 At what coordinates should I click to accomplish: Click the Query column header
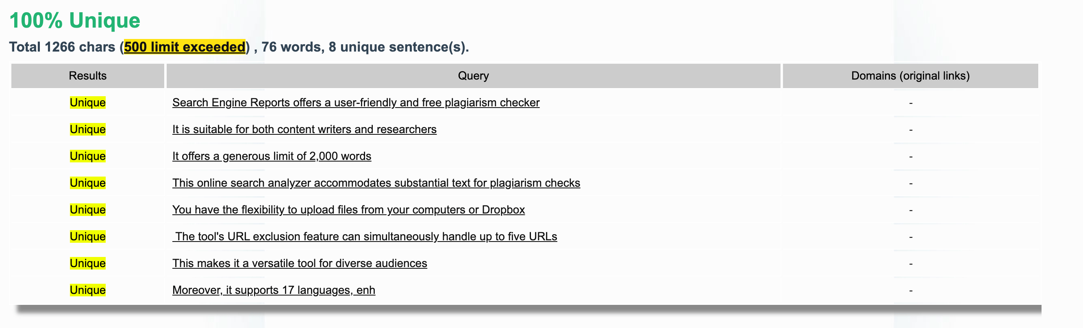click(473, 76)
